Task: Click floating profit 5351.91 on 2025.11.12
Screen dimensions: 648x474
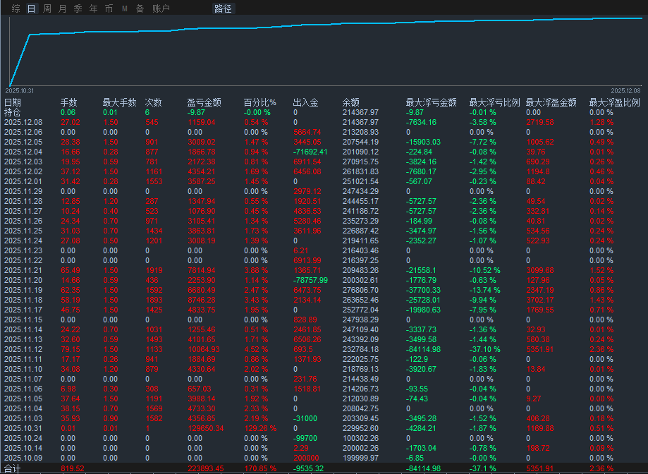Action: point(539,350)
